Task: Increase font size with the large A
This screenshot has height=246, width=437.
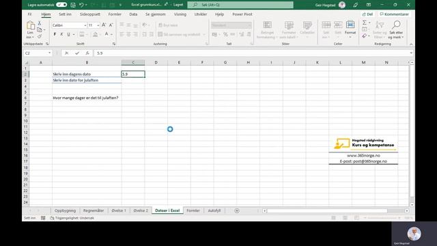Action: 104,25
